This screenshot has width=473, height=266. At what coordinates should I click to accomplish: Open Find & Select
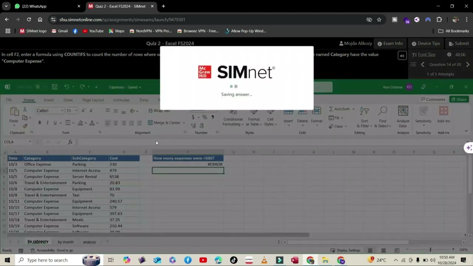coord(382,117)
